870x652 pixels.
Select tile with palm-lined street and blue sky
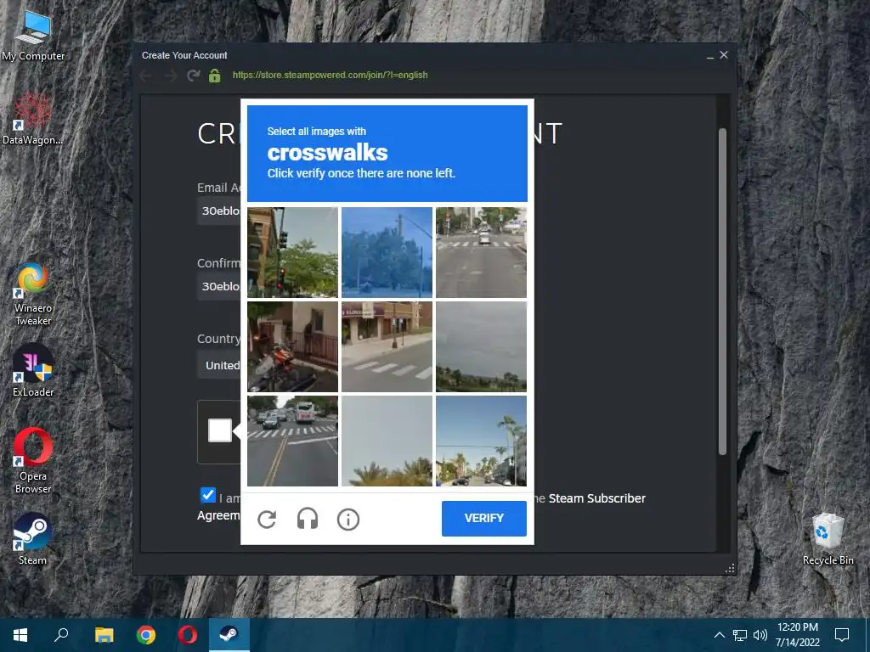pyautogui.click(x=481, y=441)
